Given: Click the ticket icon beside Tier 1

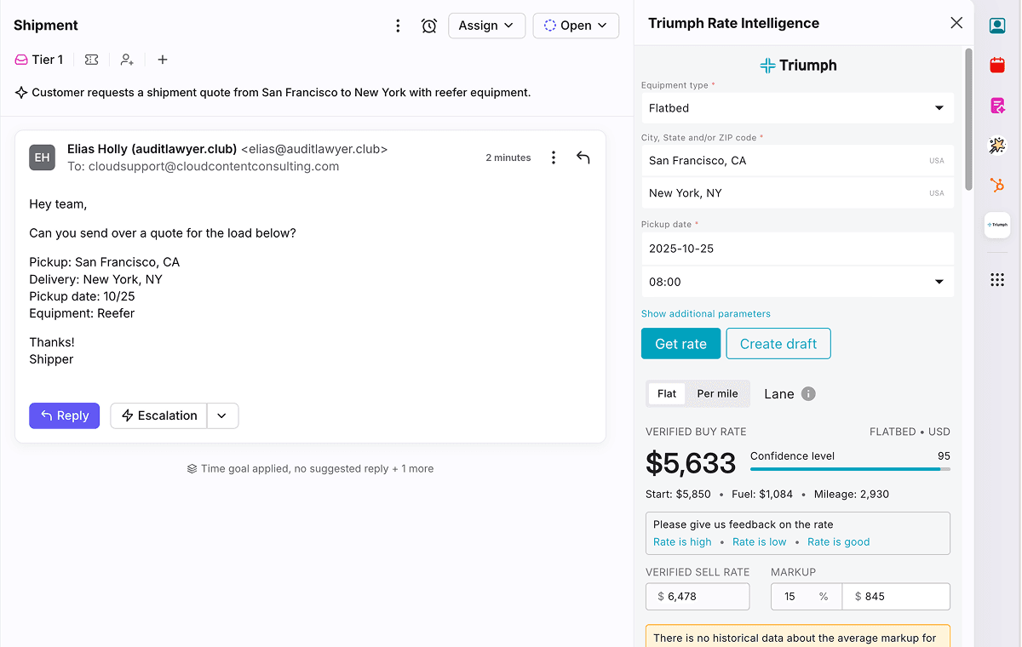Looking at the screenshot, I should tap(91, 60).
